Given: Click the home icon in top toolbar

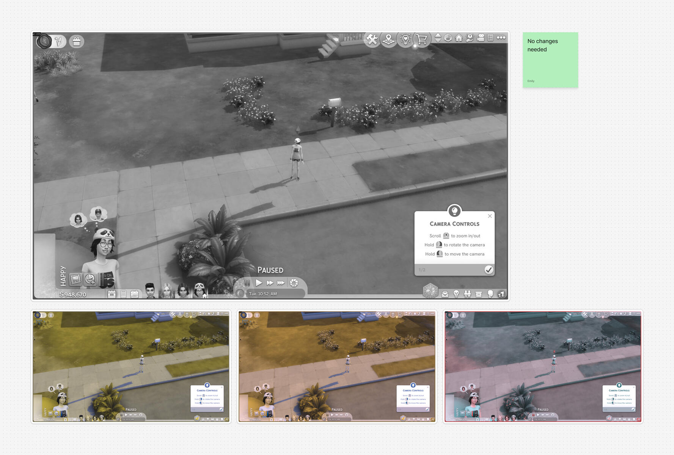Looking at the screenshot, I should [x=459, y=38].
